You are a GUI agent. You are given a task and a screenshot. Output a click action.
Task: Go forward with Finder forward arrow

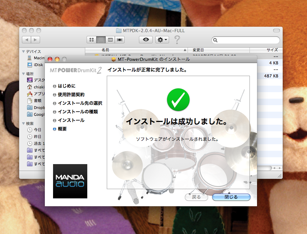tap(36, 40)
